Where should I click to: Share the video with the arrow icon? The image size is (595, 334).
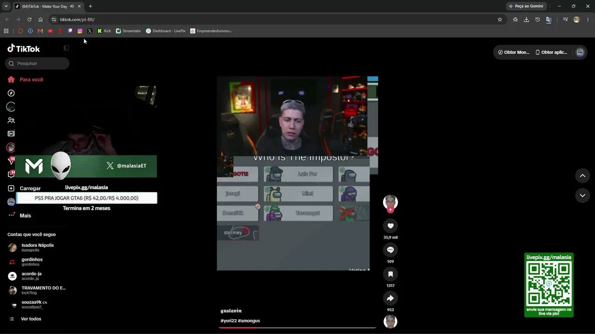point(390,298)
